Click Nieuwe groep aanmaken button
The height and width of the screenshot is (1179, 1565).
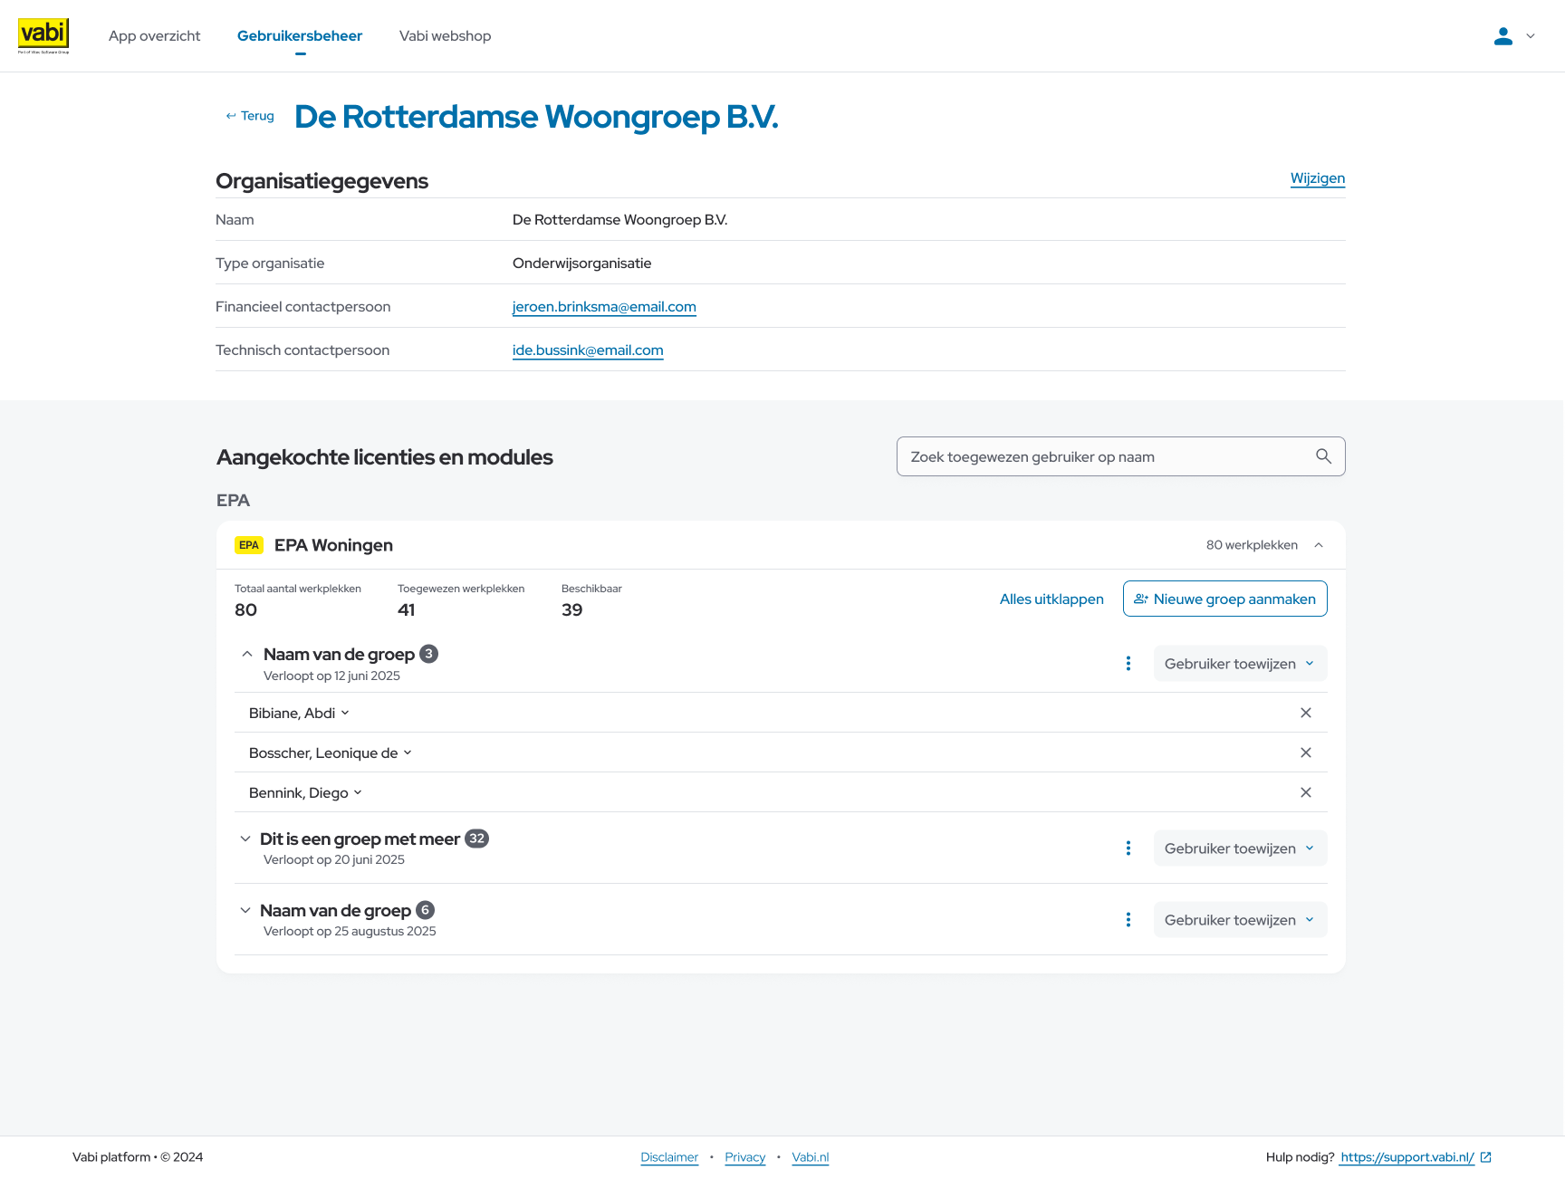pyautogui.click(x=1224, y=599)
